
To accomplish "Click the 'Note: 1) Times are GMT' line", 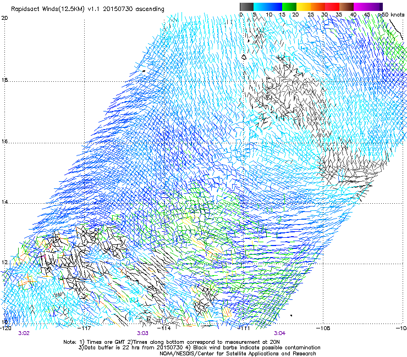I will (172, 342).
